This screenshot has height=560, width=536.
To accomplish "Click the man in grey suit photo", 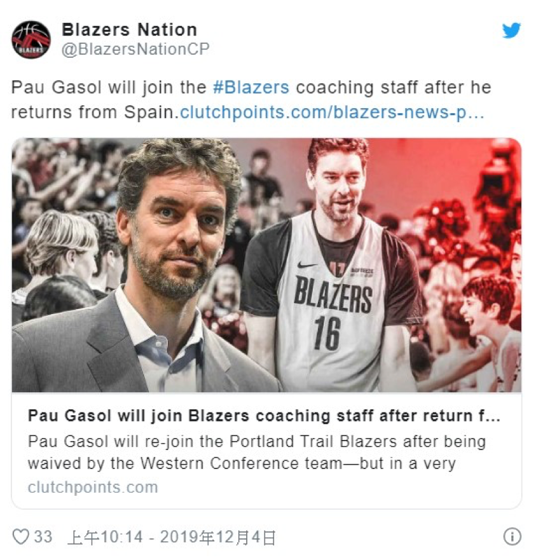I will (150, 271).
